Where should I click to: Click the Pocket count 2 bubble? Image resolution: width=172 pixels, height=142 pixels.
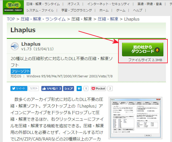[x=110, y=88]
